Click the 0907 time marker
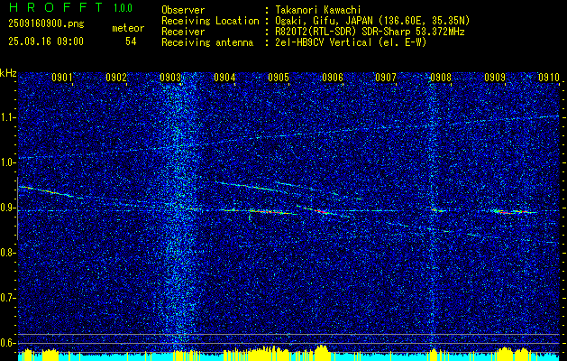Screen dimensions: 567x361 point(386,77)
